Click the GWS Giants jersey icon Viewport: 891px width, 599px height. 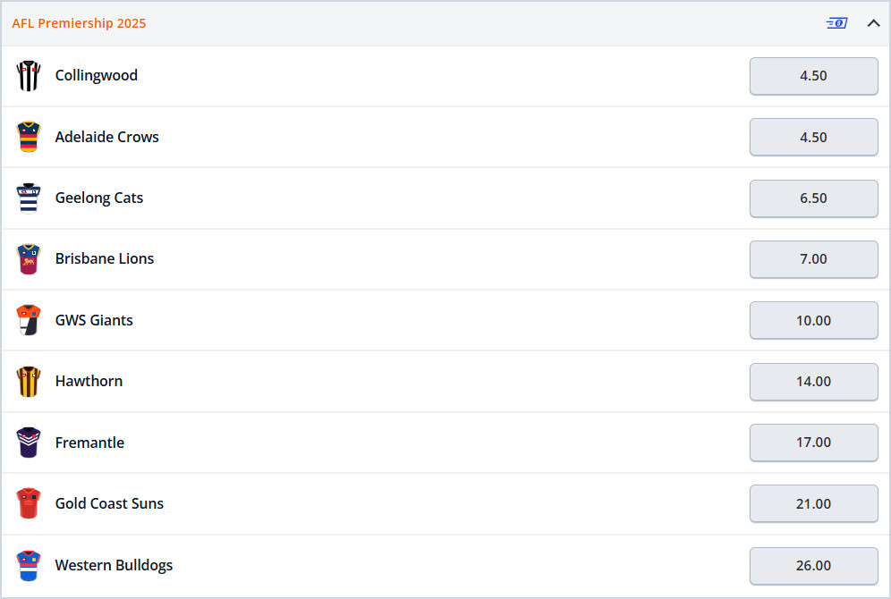[29, 320]
